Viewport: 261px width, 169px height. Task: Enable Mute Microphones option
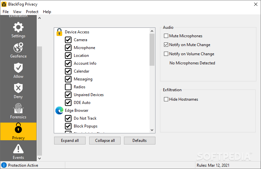[x=166, y=36]
